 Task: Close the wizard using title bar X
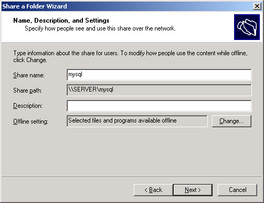pyautogui.click(x=257, y=6)
